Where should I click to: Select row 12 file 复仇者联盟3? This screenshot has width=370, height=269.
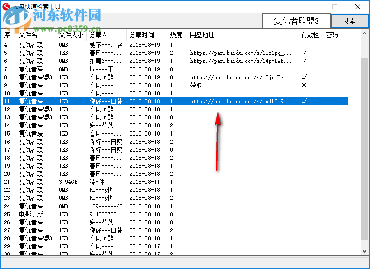tap(35, 109)
